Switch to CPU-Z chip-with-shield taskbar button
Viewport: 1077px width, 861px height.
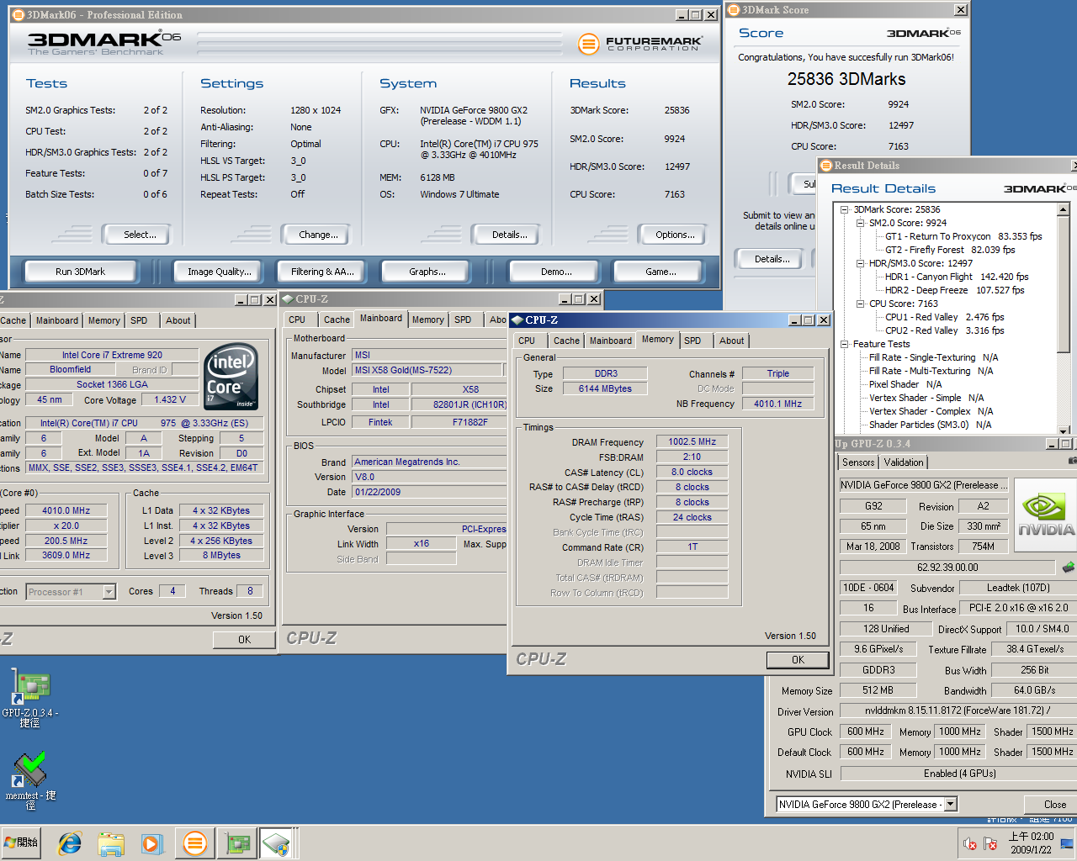click(277, 843)
